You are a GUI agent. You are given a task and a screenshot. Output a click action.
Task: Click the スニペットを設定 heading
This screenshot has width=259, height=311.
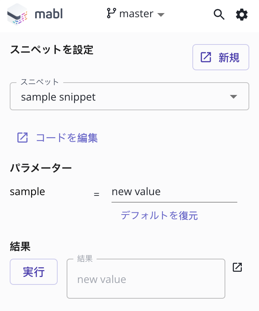coord(52,50)
